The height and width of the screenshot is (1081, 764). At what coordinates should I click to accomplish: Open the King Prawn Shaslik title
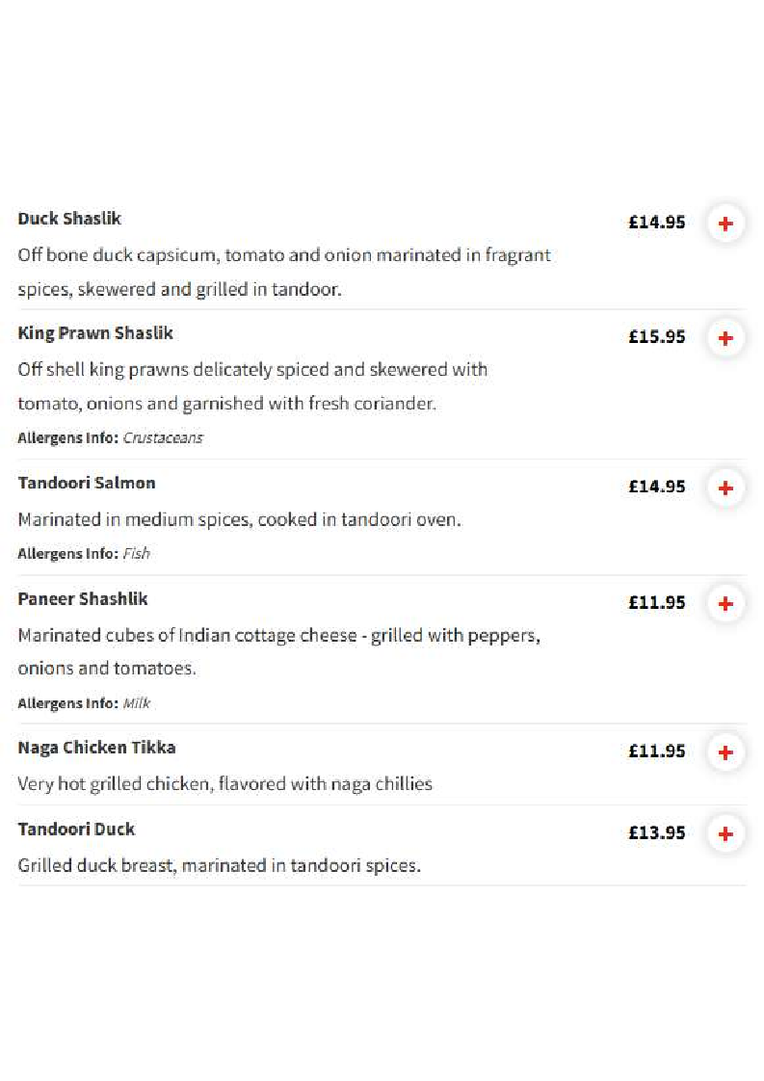[x=95, y=333]
